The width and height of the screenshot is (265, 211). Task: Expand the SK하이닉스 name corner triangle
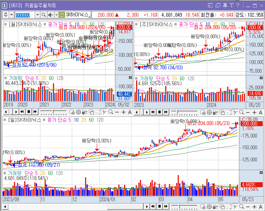[90, 16]
